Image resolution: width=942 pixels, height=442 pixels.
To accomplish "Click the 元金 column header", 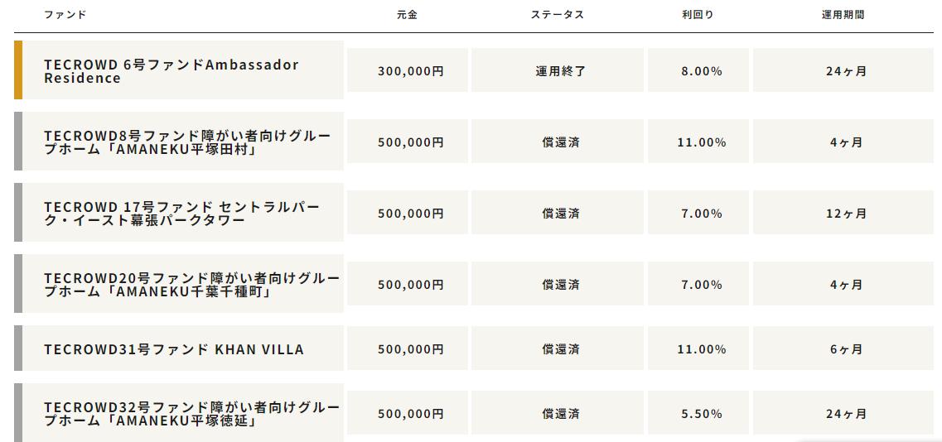I will point(408,15).
